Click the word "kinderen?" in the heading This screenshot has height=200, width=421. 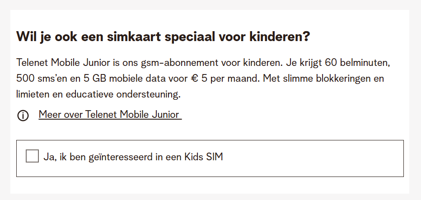(280, 37)
